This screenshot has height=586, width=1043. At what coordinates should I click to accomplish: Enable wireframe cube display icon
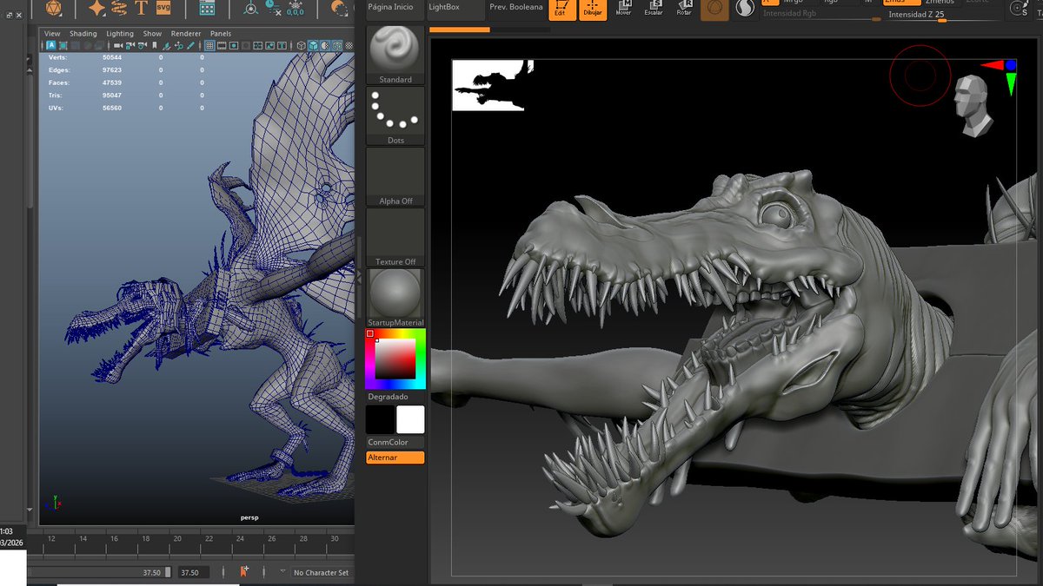302,45
